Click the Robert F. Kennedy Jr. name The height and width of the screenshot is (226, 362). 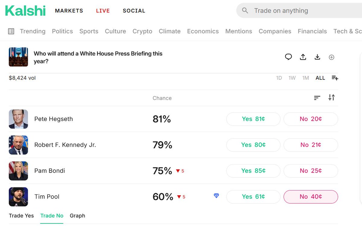(65, 145)
